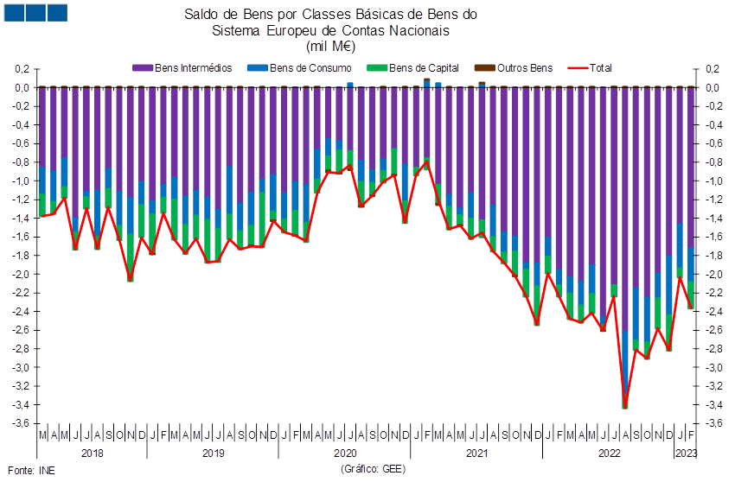This screenshot has width=735, height=482.
Task: Click the '(Gráfico: GEE)' credit text
Action: 373,468
